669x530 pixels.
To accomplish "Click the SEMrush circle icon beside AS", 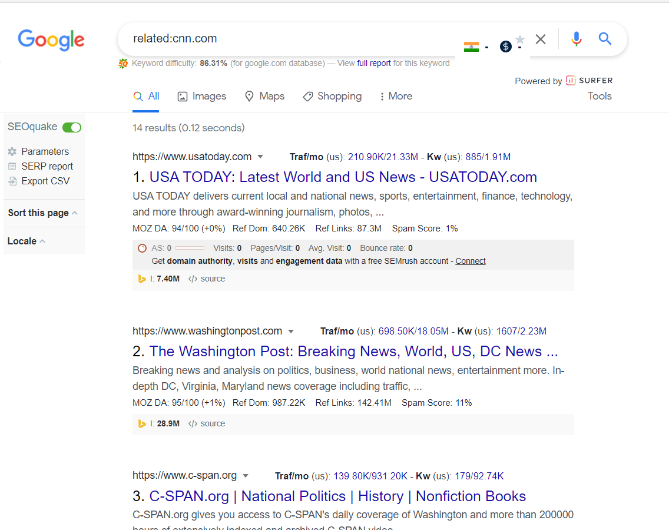I will [x=143, y=249].
